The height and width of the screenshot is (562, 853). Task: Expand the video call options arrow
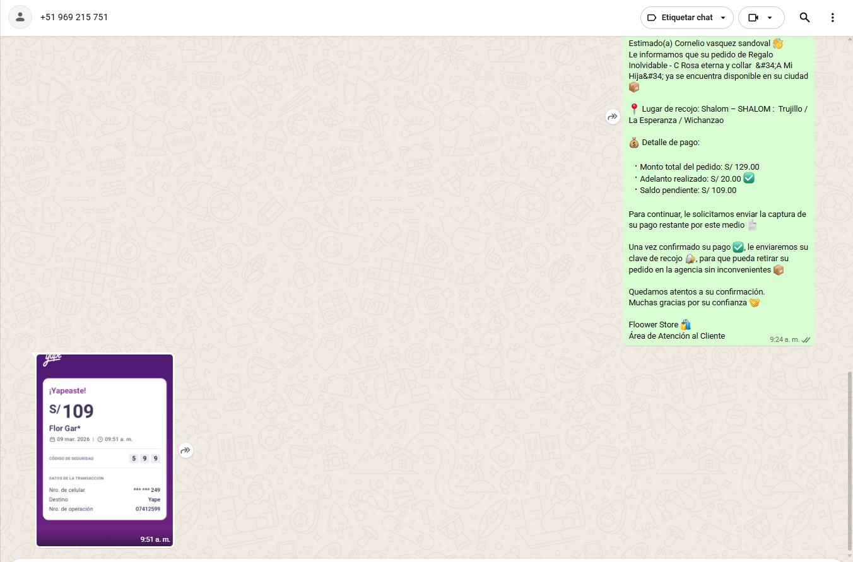[x=770, y=18]
